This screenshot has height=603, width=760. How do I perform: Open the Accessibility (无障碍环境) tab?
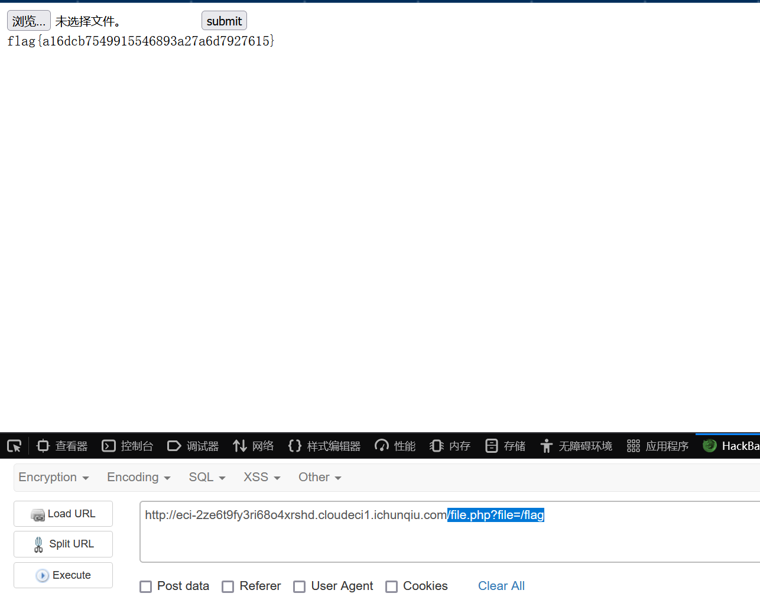(x=576, y=446)
